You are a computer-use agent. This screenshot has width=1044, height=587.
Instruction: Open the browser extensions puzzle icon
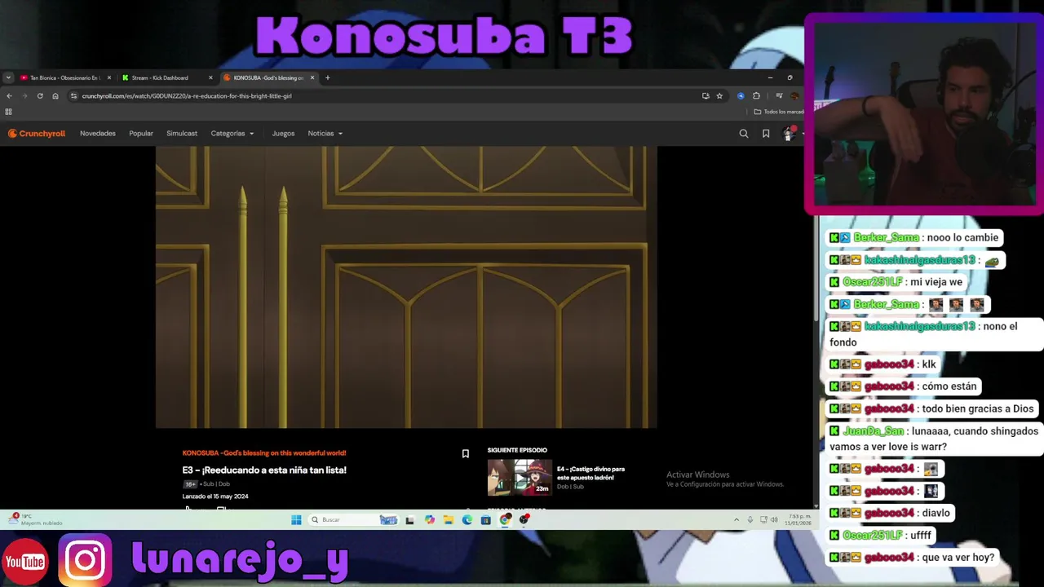tap(756, 95)
